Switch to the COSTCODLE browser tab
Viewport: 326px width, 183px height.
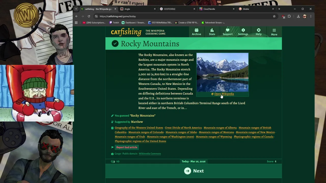177,9
